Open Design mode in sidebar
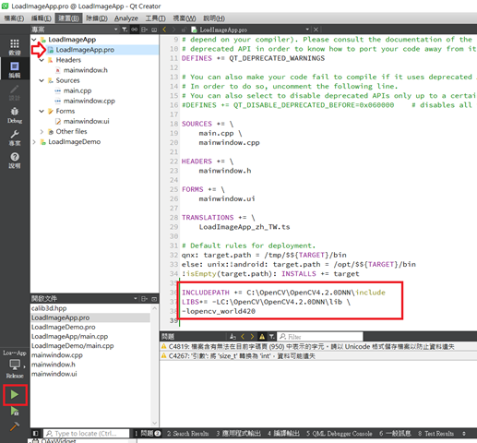Viewport: 477px width, 443px height. (x=15, y=92)
